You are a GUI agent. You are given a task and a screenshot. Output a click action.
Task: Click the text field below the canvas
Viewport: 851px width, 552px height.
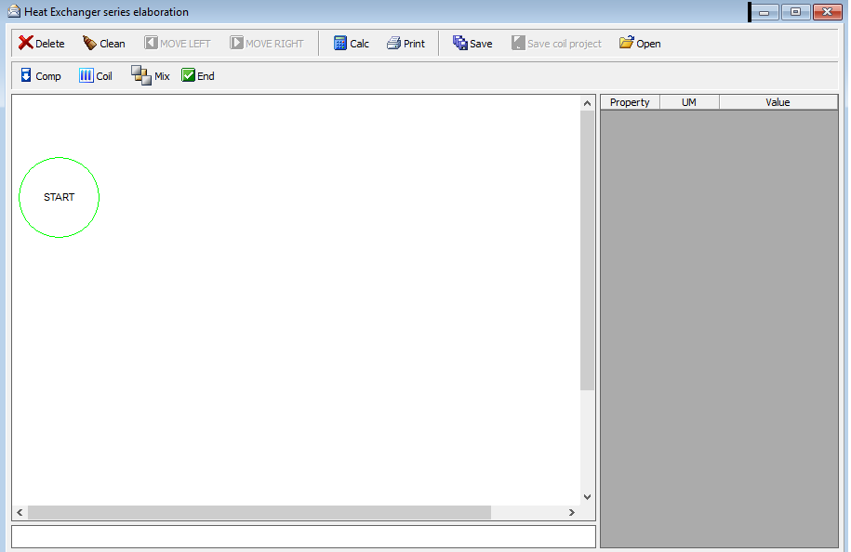coord(303,536)
